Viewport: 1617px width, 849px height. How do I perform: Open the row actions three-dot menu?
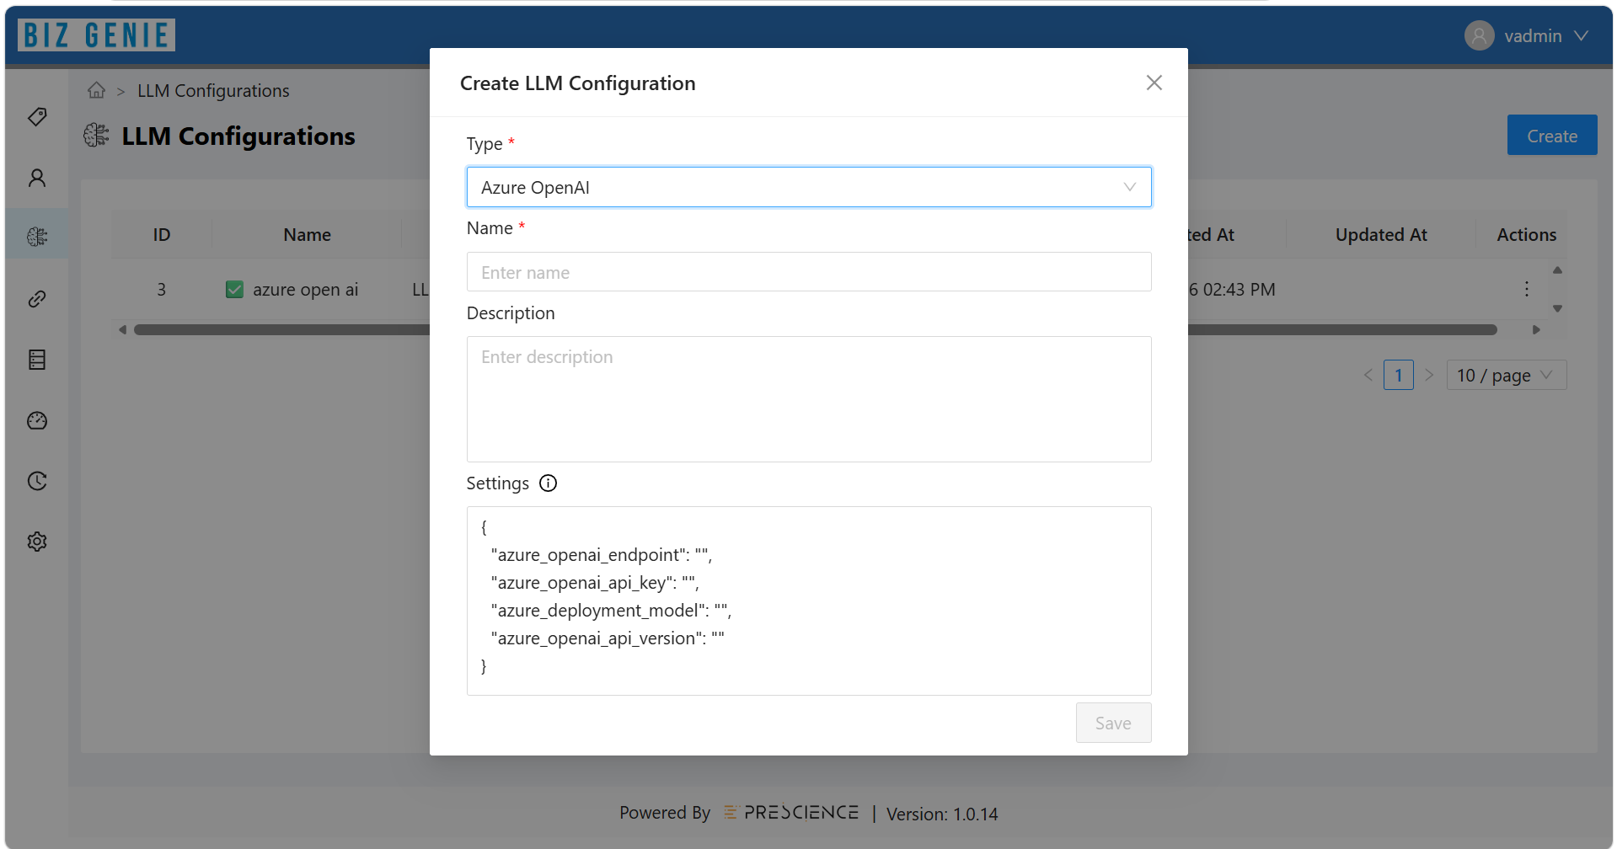(1527, 289)
